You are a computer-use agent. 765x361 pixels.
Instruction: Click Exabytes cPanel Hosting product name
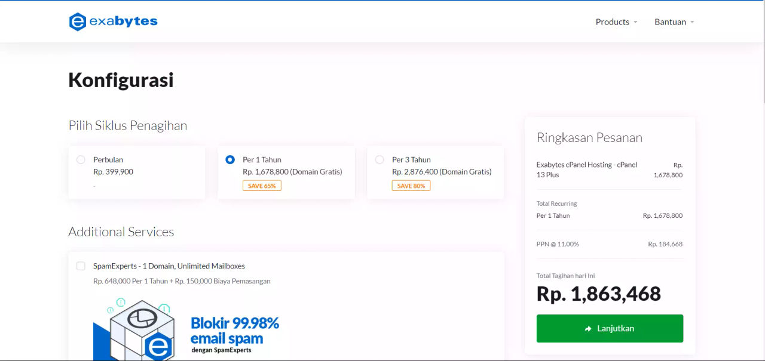(x=587, y=169)
